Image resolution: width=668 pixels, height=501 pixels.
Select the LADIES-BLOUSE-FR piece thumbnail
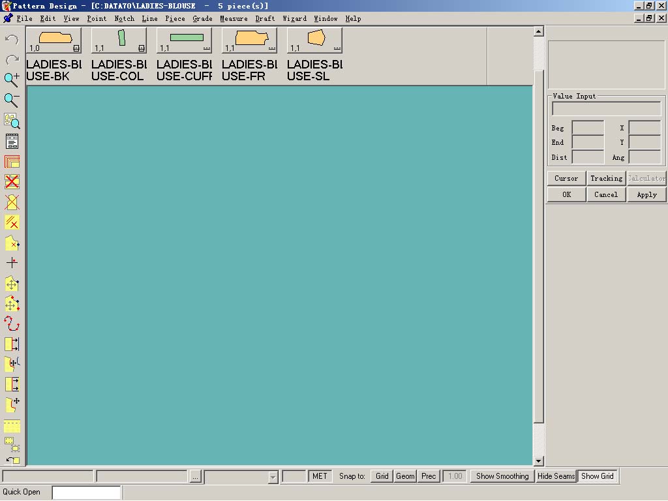coord(249,40)
